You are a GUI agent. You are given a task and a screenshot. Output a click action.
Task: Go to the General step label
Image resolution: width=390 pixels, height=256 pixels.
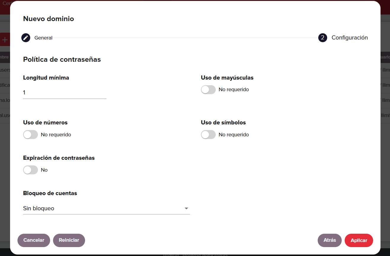[43, 38]
